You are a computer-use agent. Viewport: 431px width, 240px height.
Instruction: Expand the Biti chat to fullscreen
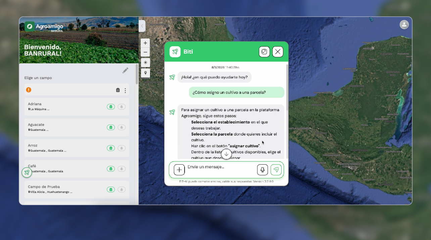point(264,52)
